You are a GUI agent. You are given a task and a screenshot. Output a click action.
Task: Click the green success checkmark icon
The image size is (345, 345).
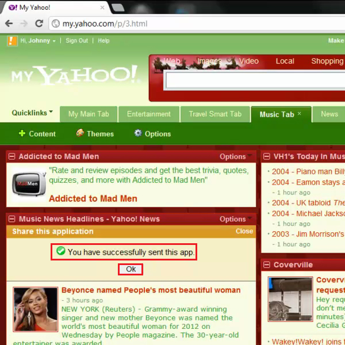pos(61,251)
